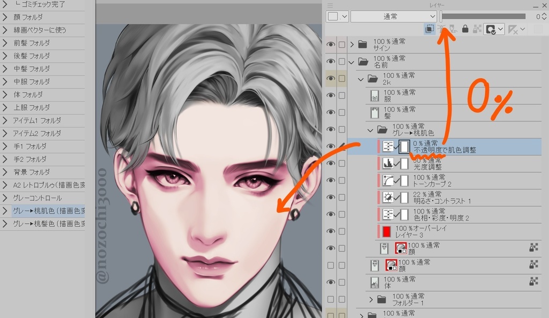The width and height of the screenshot is (549, 318).
Task: Show the hidden 顔 layer
Action: (x=330, y=265)
